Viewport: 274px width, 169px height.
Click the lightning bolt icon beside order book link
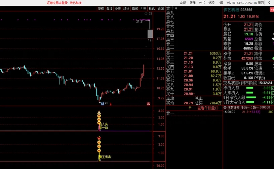pyautogui.click(x=190, y=108)
